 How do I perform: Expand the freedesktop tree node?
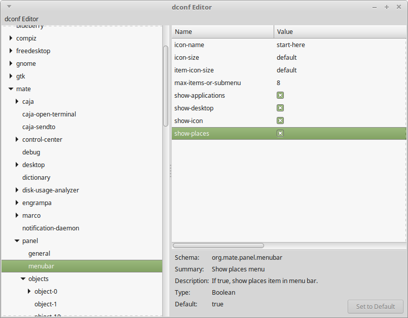pos(11,51)
